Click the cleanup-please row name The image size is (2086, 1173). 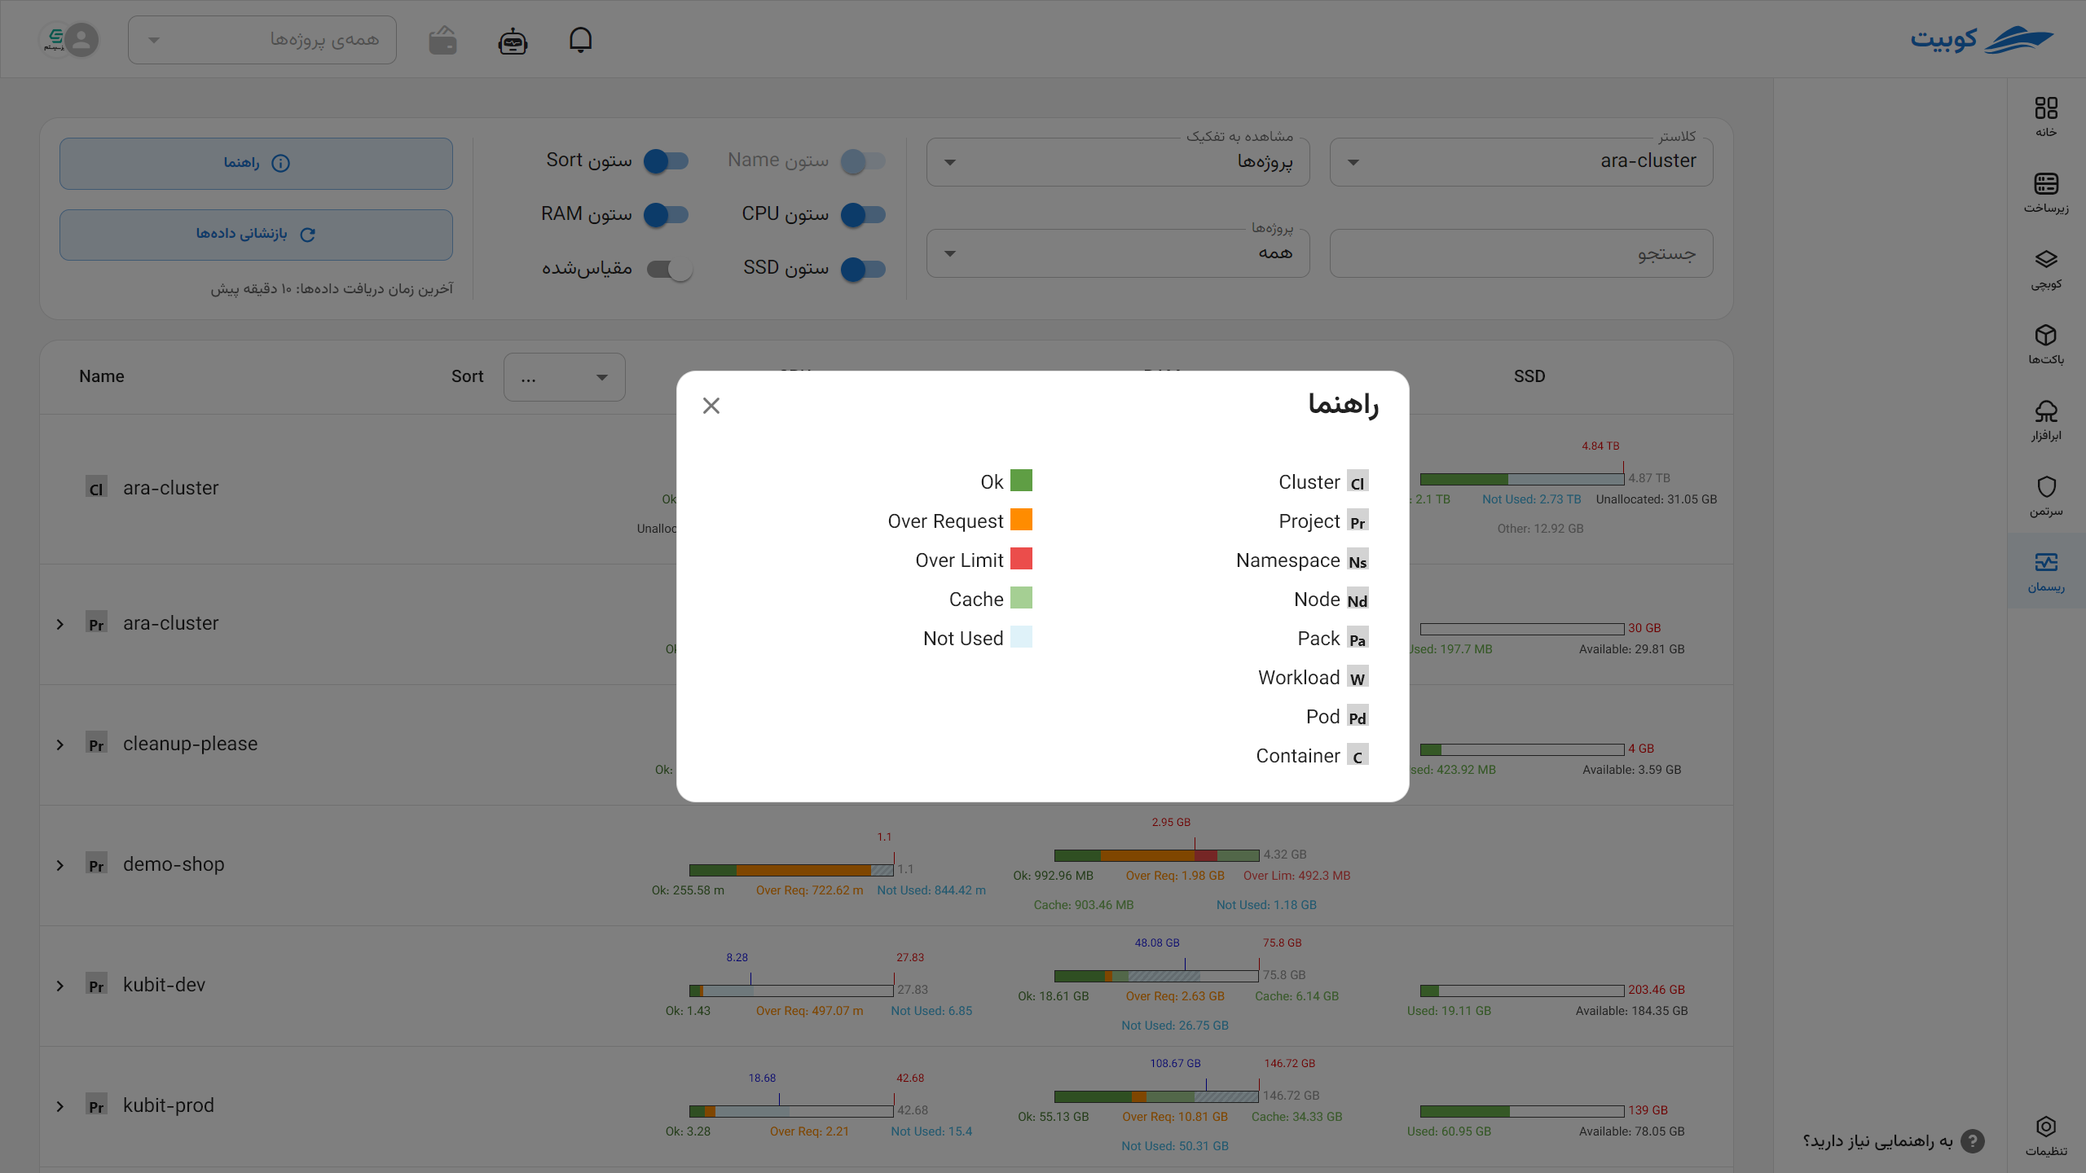coord(190,744)
